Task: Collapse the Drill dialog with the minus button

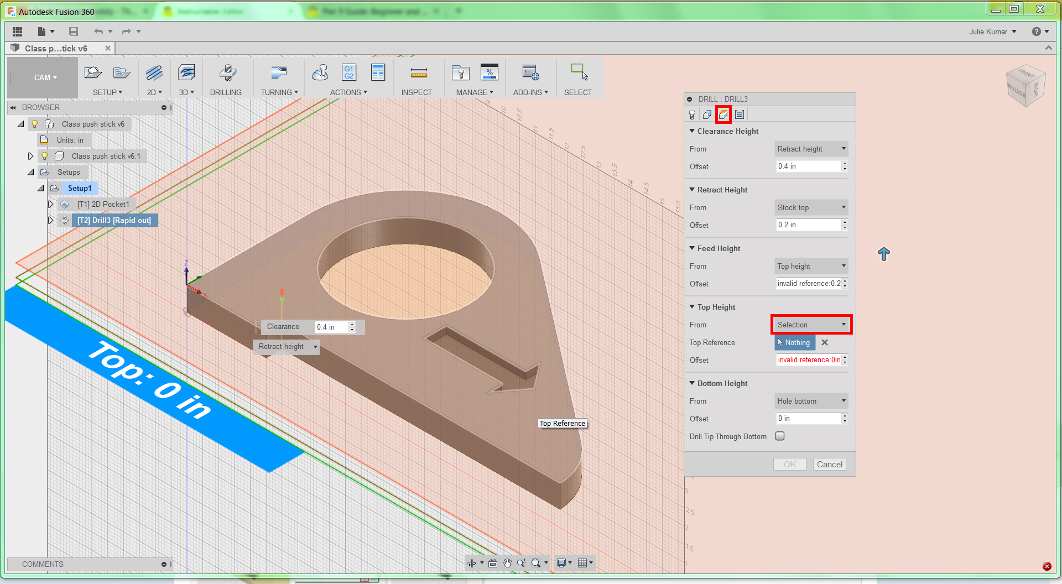Action: tap(690, 99)
